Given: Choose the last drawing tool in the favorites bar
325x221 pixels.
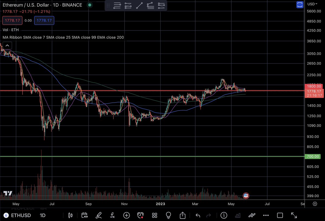Looking at the screenshot, I should pos(161,5).
